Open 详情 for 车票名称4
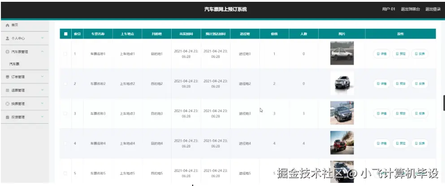 (381, 143)
